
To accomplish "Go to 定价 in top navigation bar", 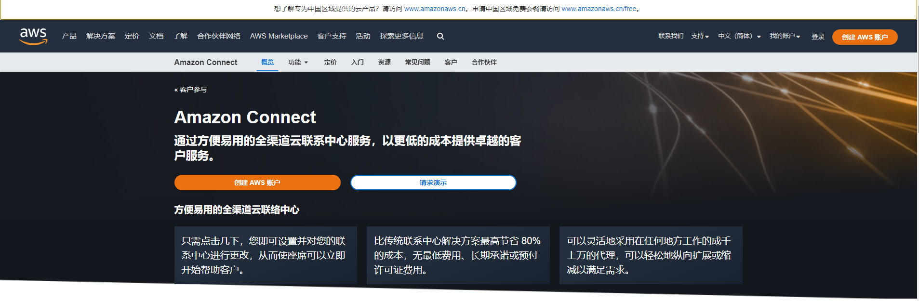I will coord(132,36).
